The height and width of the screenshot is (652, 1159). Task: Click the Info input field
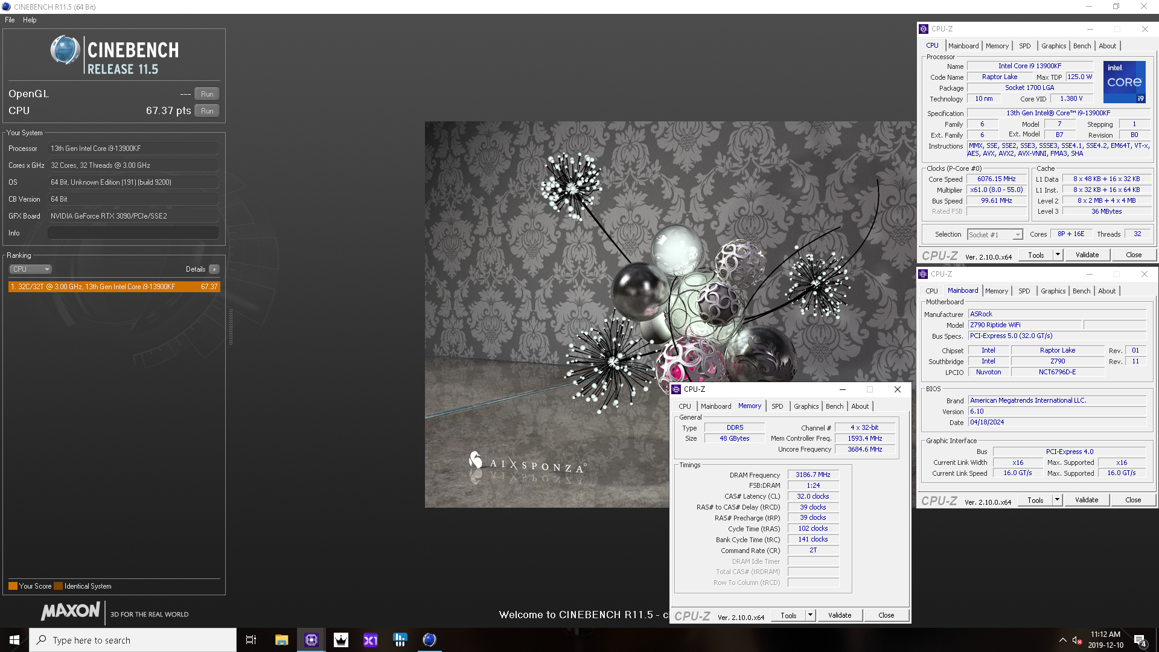pos(133,233)
